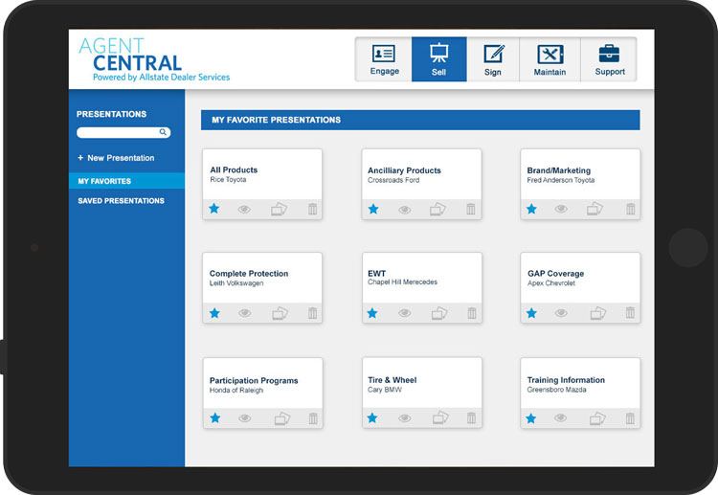Delete Participation Programs card
Screen dimensions: 718x495
(x=313, y=418)
